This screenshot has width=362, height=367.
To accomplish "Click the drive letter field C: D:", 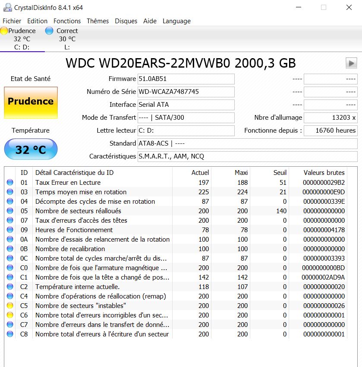I will [186, 131].
